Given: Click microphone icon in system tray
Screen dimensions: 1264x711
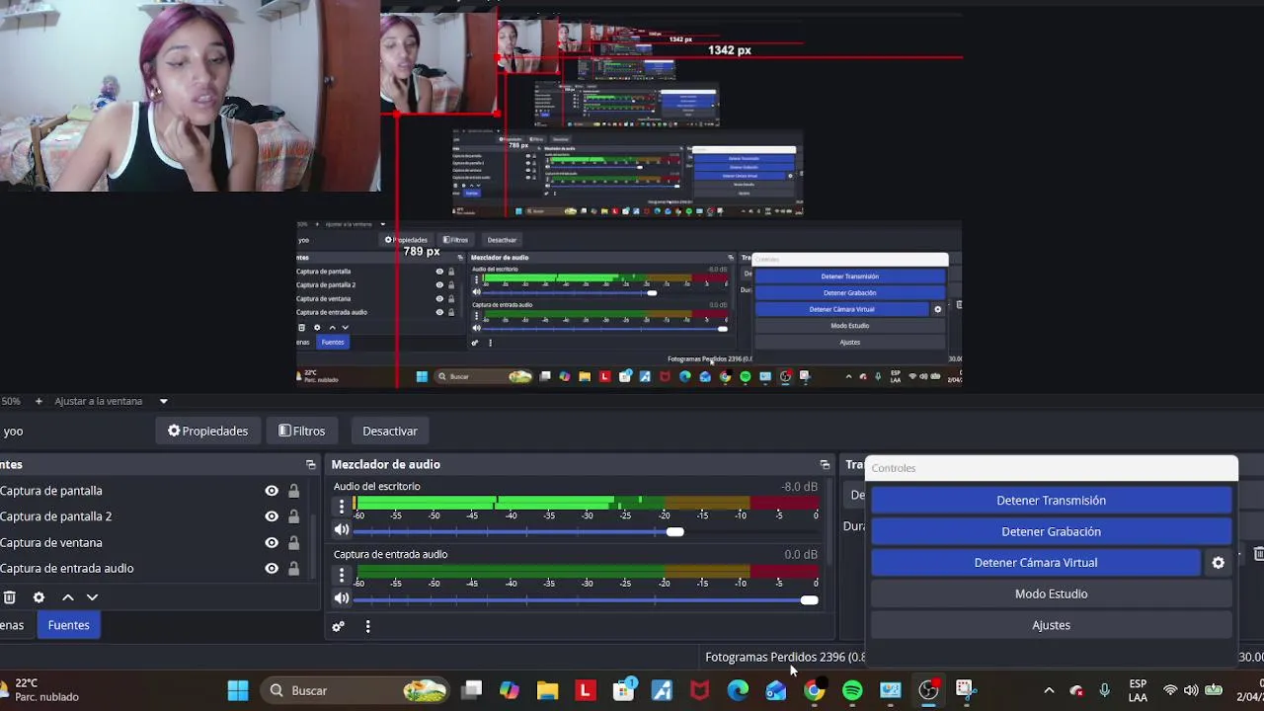Looking at the screenshot, I should tap(1105, 690).
